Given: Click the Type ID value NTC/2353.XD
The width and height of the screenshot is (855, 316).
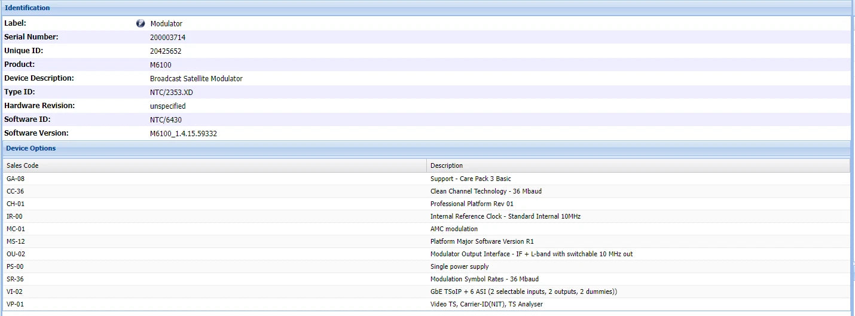Looking at the screenshot, I should (172, 93).
